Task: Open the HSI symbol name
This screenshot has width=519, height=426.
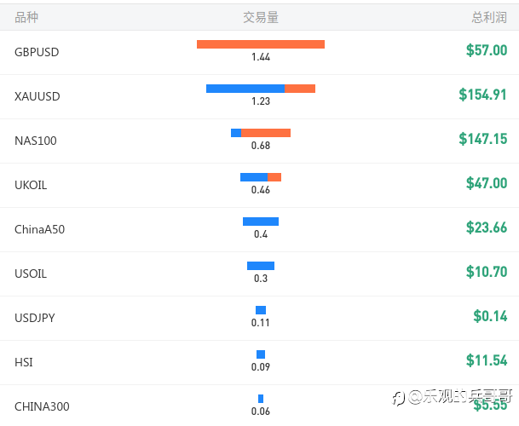Action: click(24, 362)
